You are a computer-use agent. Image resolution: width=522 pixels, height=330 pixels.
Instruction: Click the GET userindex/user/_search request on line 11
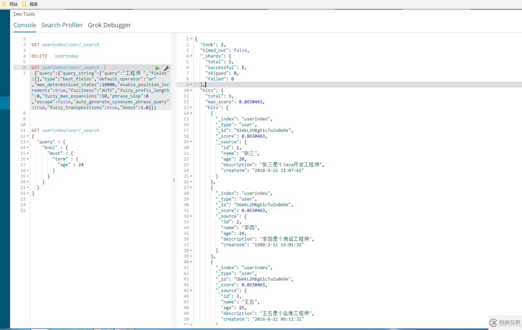click(x=65, y=131)
